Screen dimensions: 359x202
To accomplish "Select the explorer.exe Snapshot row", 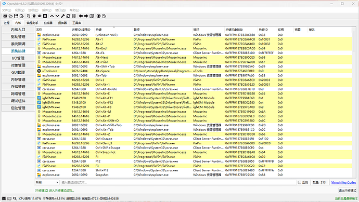I will click(194, 175).
